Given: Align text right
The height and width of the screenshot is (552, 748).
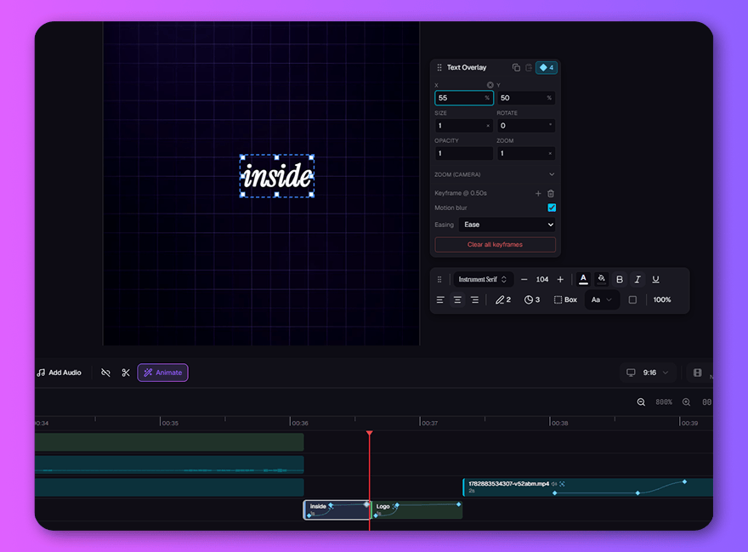Looking at the screenshot, I should [474, 300].
